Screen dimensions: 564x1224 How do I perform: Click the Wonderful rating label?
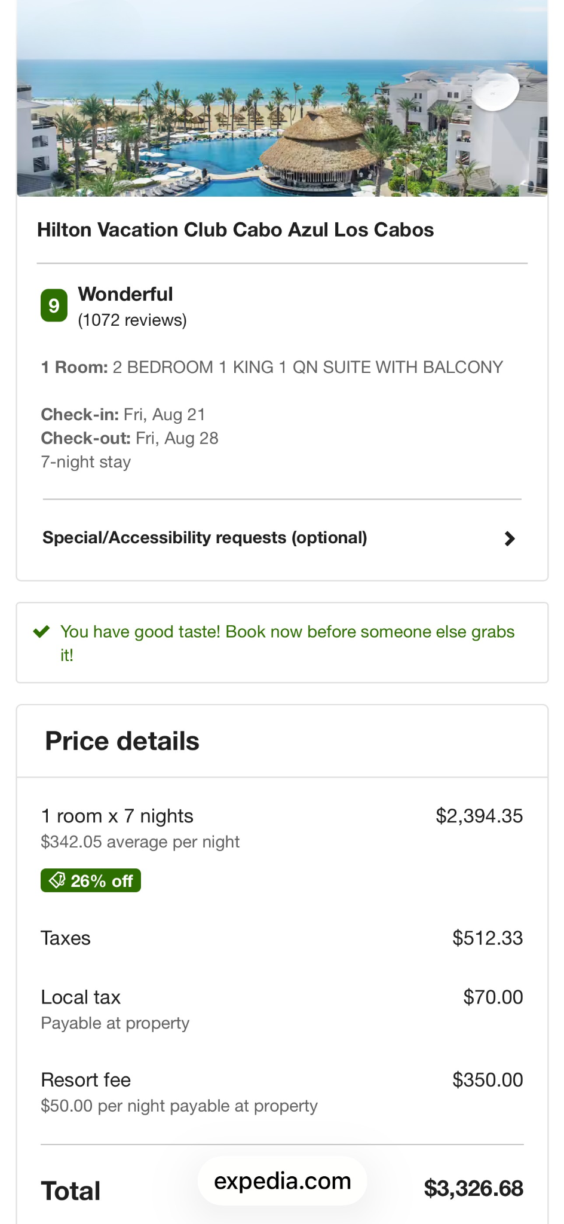(125, 294)
